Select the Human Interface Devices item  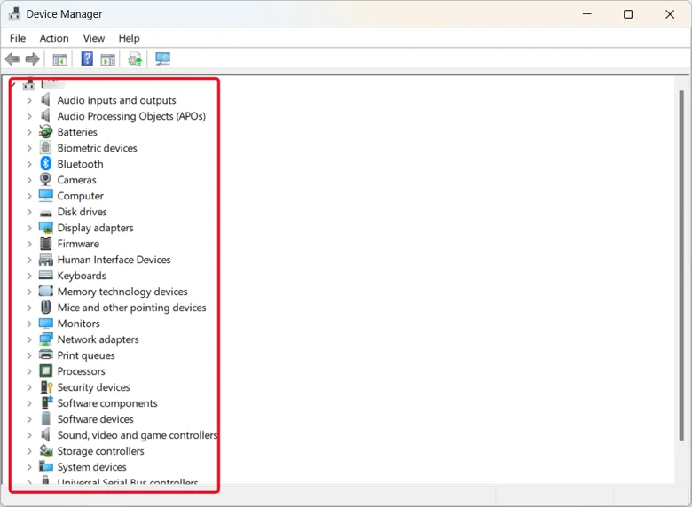point(114,260)
